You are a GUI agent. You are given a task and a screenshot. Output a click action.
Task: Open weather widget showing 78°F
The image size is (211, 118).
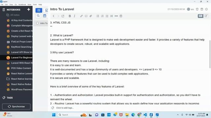8,115
